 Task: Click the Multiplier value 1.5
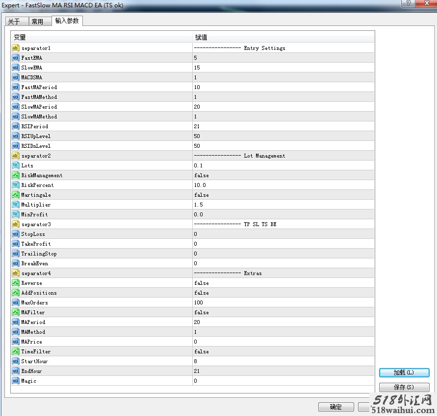coord(199,205)
